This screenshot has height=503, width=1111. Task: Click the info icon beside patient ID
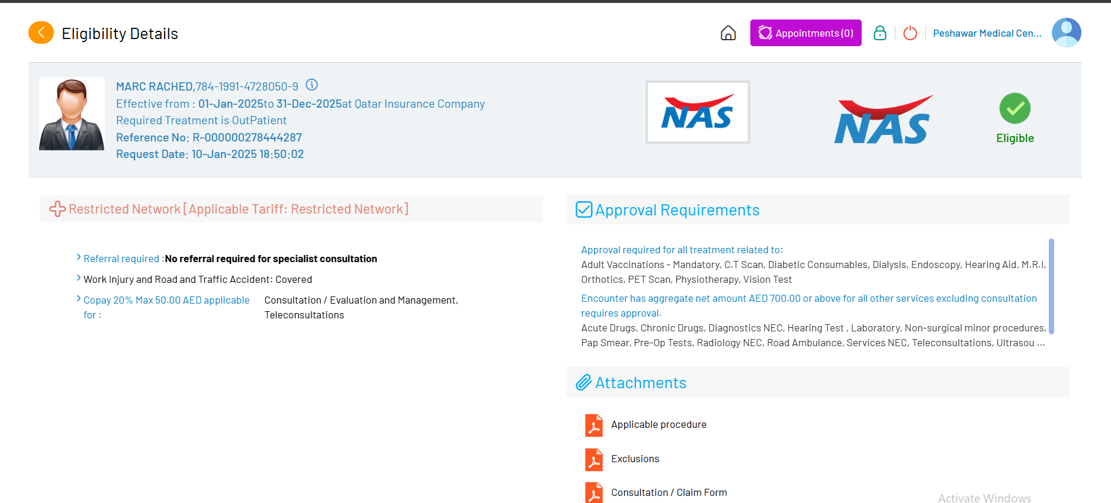312,85
